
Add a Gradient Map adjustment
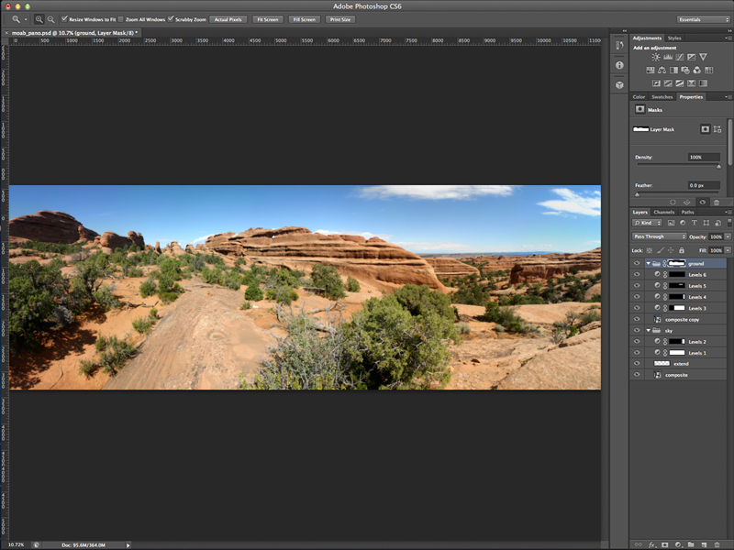(x=703, y=83)
